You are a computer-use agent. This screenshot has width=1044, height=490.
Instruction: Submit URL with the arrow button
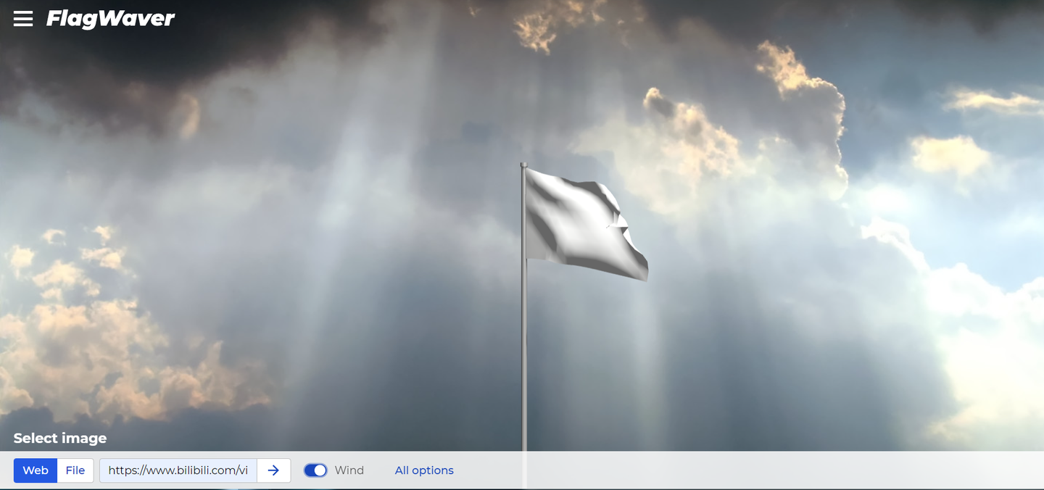[x=273, y=470]
